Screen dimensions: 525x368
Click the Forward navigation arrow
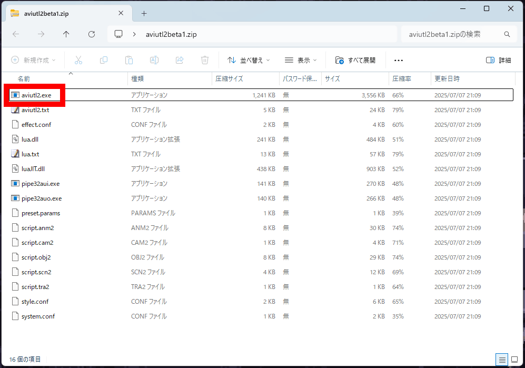coord(41,34)
